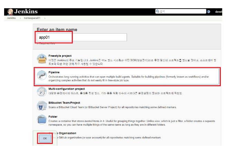Open the namespace01 breadcrumb link
246x146 pixels.
tap(32, 18)
